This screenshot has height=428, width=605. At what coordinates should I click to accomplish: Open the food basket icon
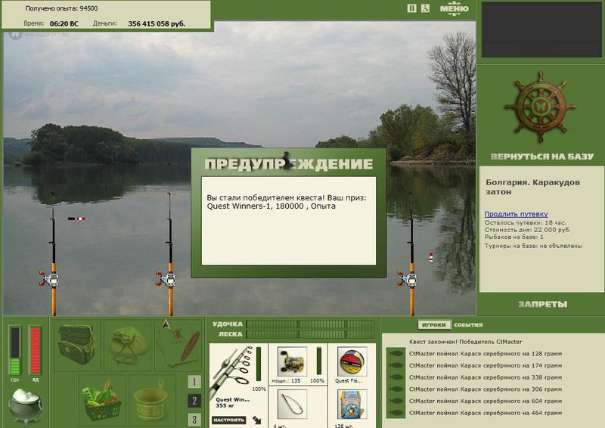[x=101, y=400]
